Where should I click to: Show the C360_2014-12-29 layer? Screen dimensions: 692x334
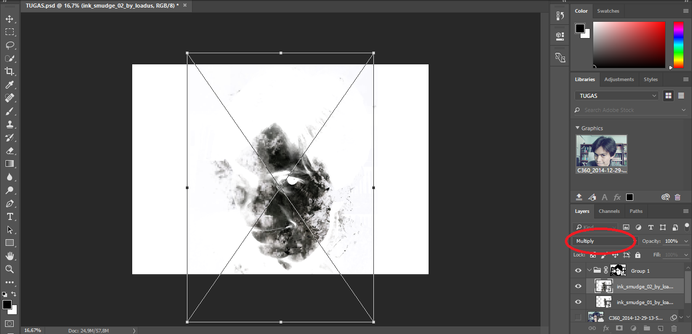[578, 317]
